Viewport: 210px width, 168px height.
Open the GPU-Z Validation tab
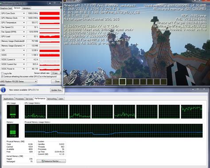tap(27, 8)
